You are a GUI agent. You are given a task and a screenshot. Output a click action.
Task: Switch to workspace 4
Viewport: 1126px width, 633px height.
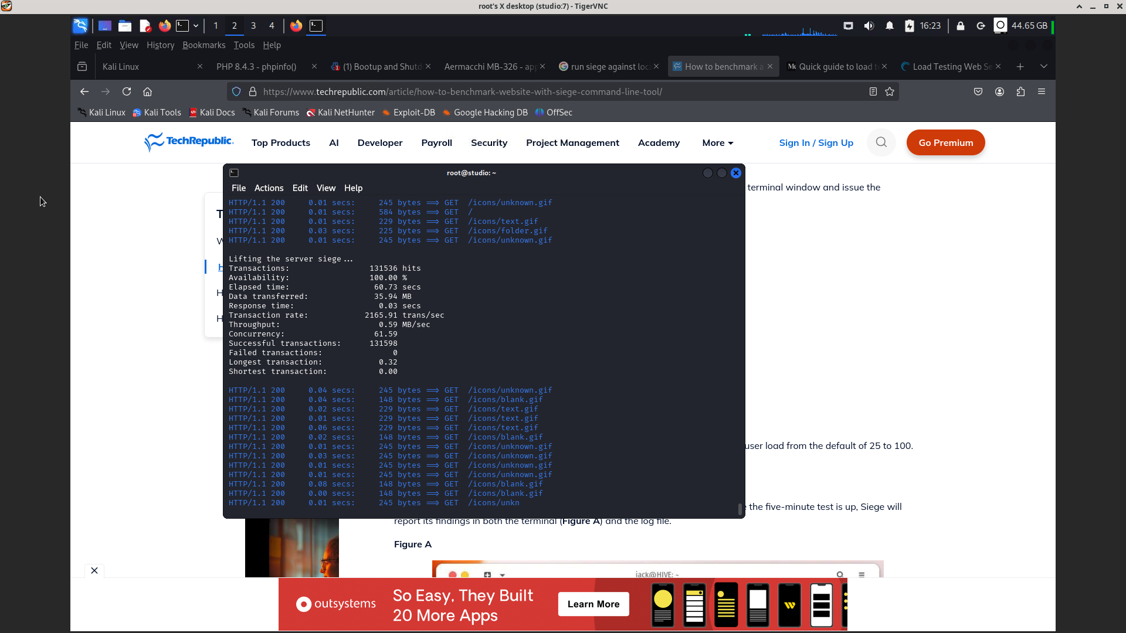point(272,25)
